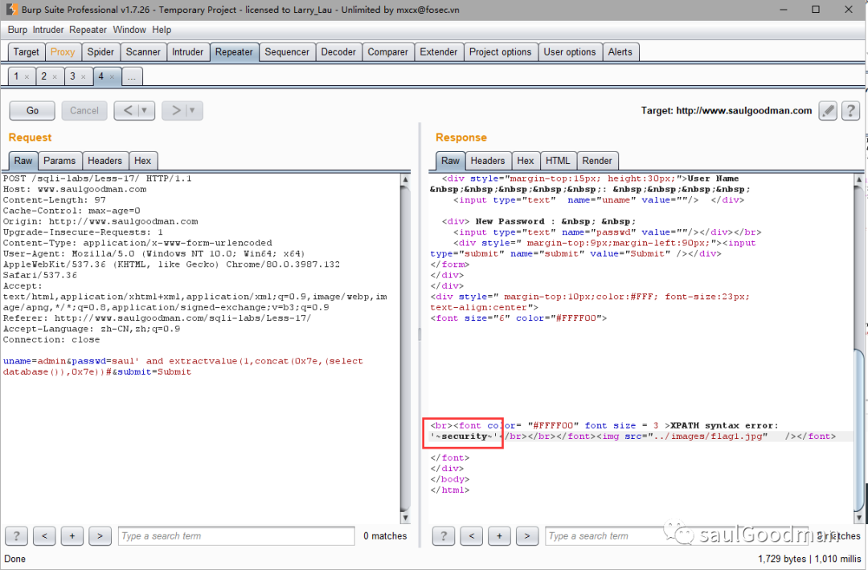Switch to the Decoder tool tab

point(338,52)
